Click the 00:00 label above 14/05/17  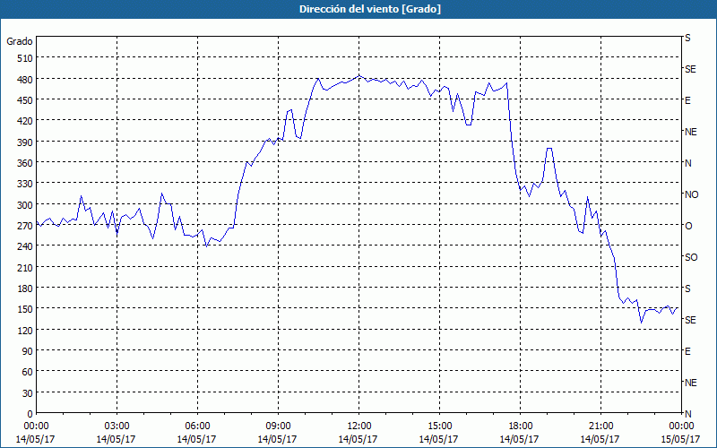click(x=36, y=426)
